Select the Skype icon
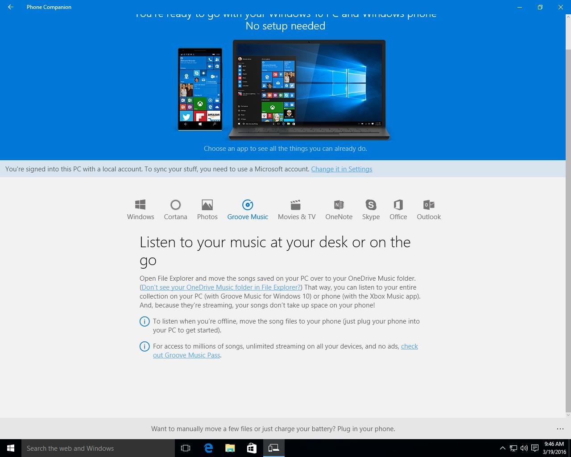The image size is (571, 457). 371,205
